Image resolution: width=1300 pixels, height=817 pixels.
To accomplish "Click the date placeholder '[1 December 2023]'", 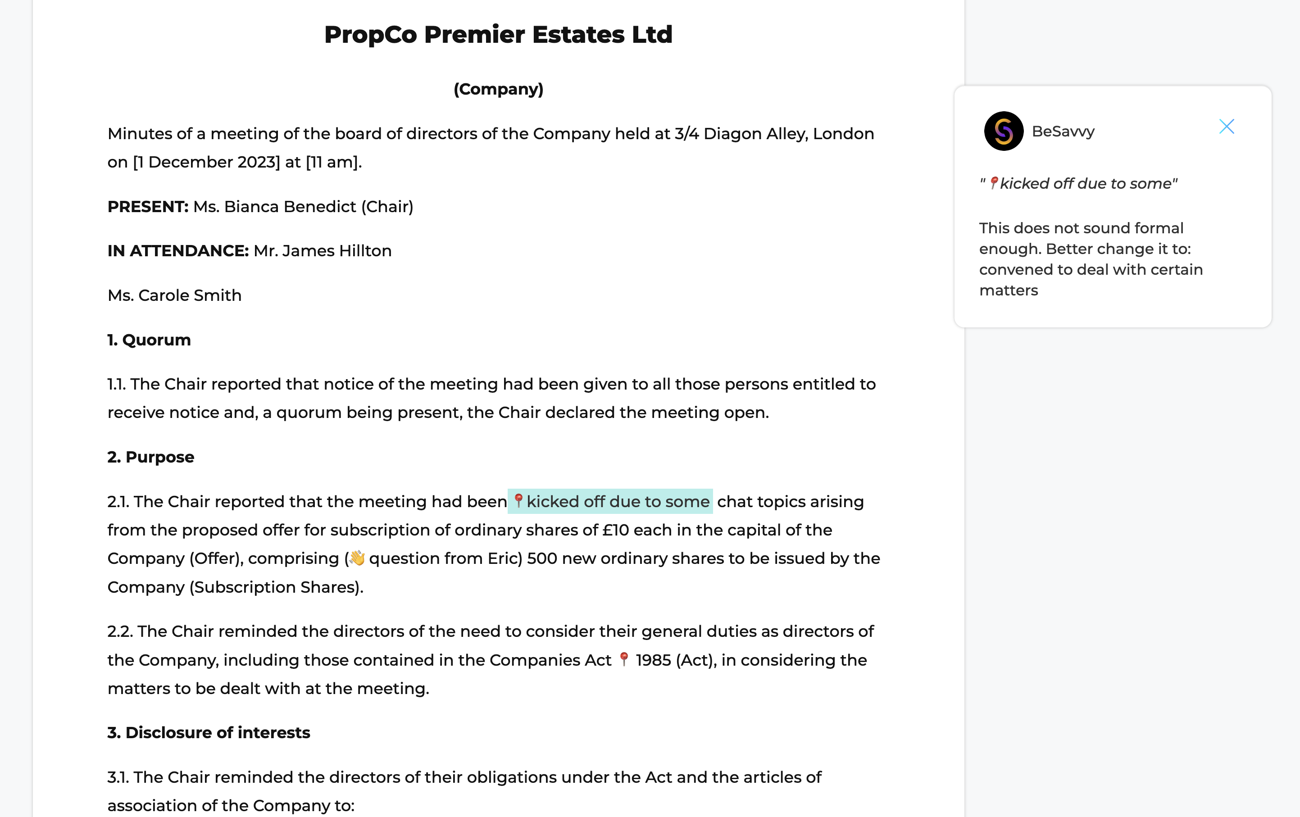I will tap(207, 162).
